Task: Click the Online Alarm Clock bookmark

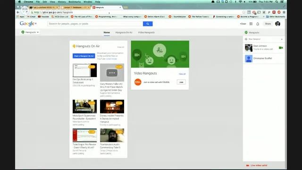Action: pyautogui.click(x=155, y=17)
